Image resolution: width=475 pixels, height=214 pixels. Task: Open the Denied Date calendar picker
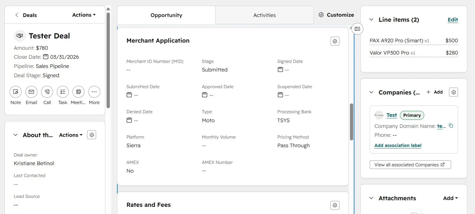coord(129,120)
